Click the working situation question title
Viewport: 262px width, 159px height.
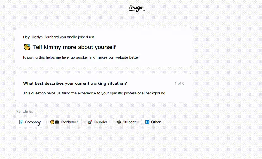point(75,83)
